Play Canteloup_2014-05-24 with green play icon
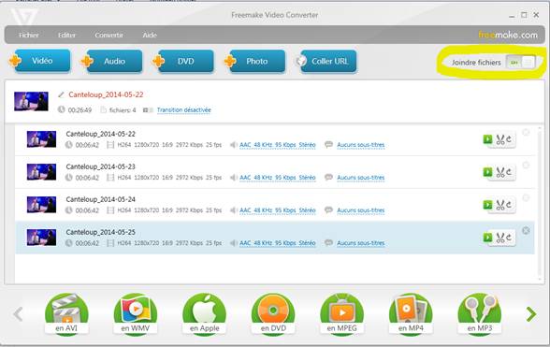Viewport: 550px width, 347px height. 487,204
